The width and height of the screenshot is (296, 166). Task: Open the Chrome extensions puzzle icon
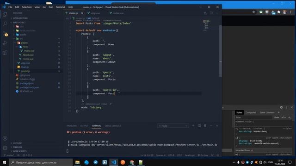[279, 12]
